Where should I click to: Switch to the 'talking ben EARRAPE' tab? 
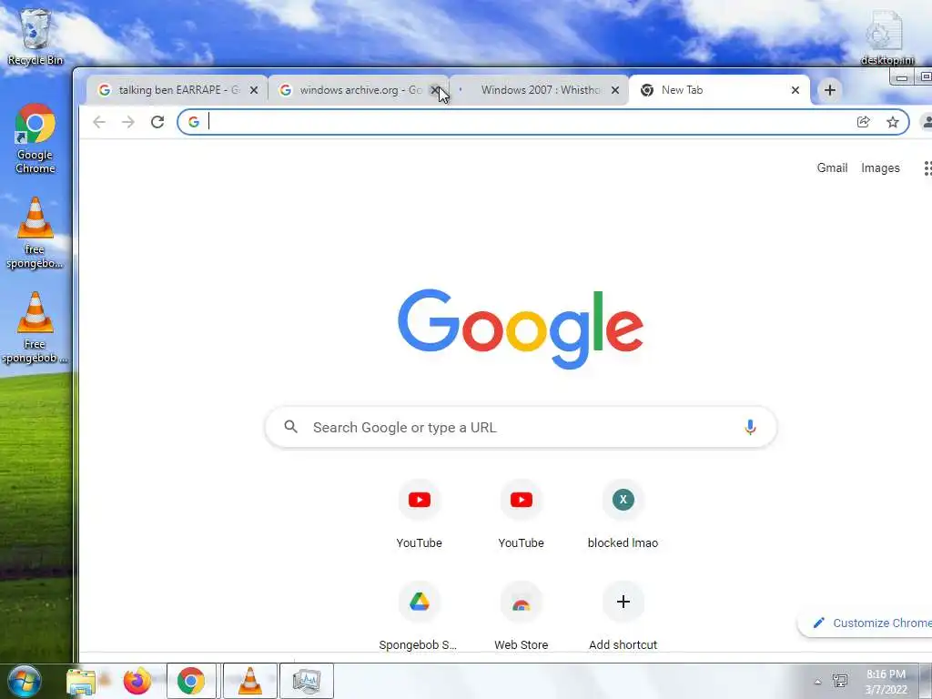(x=177, y=90)
